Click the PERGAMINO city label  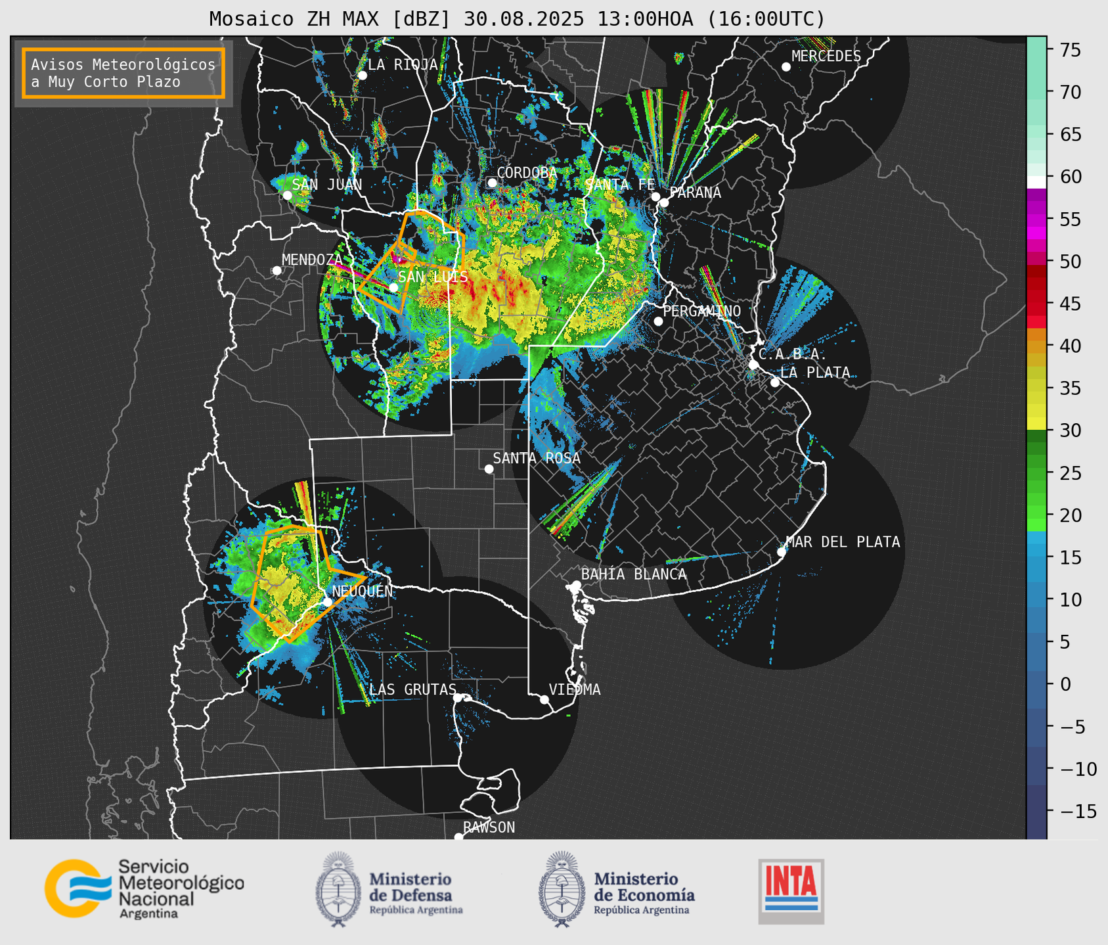click(x=701, y=311)
